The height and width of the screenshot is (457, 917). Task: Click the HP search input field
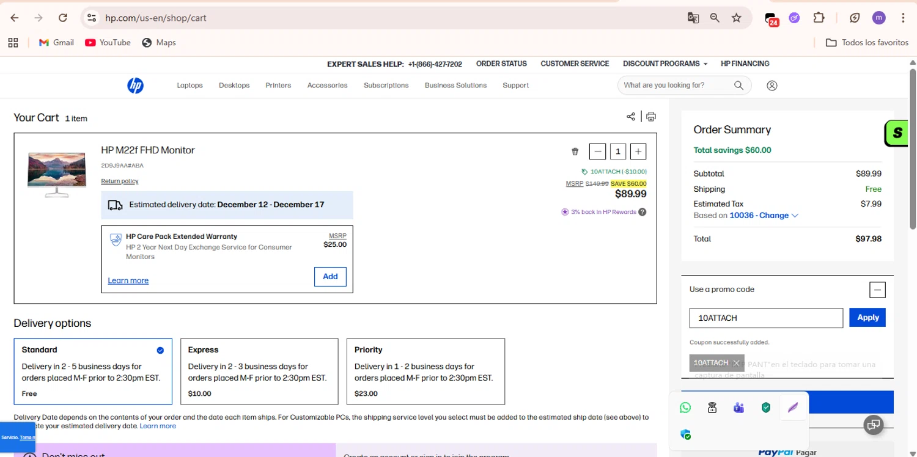[675, 86]
